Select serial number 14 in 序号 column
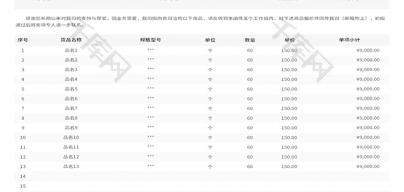This screenshot has width=404, height=192. coord(23,176)
